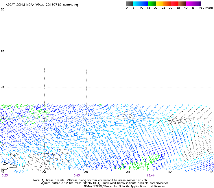Click the '>50 knots' legend label
Viewport: 214px width, 188px height.
(206, 8)
